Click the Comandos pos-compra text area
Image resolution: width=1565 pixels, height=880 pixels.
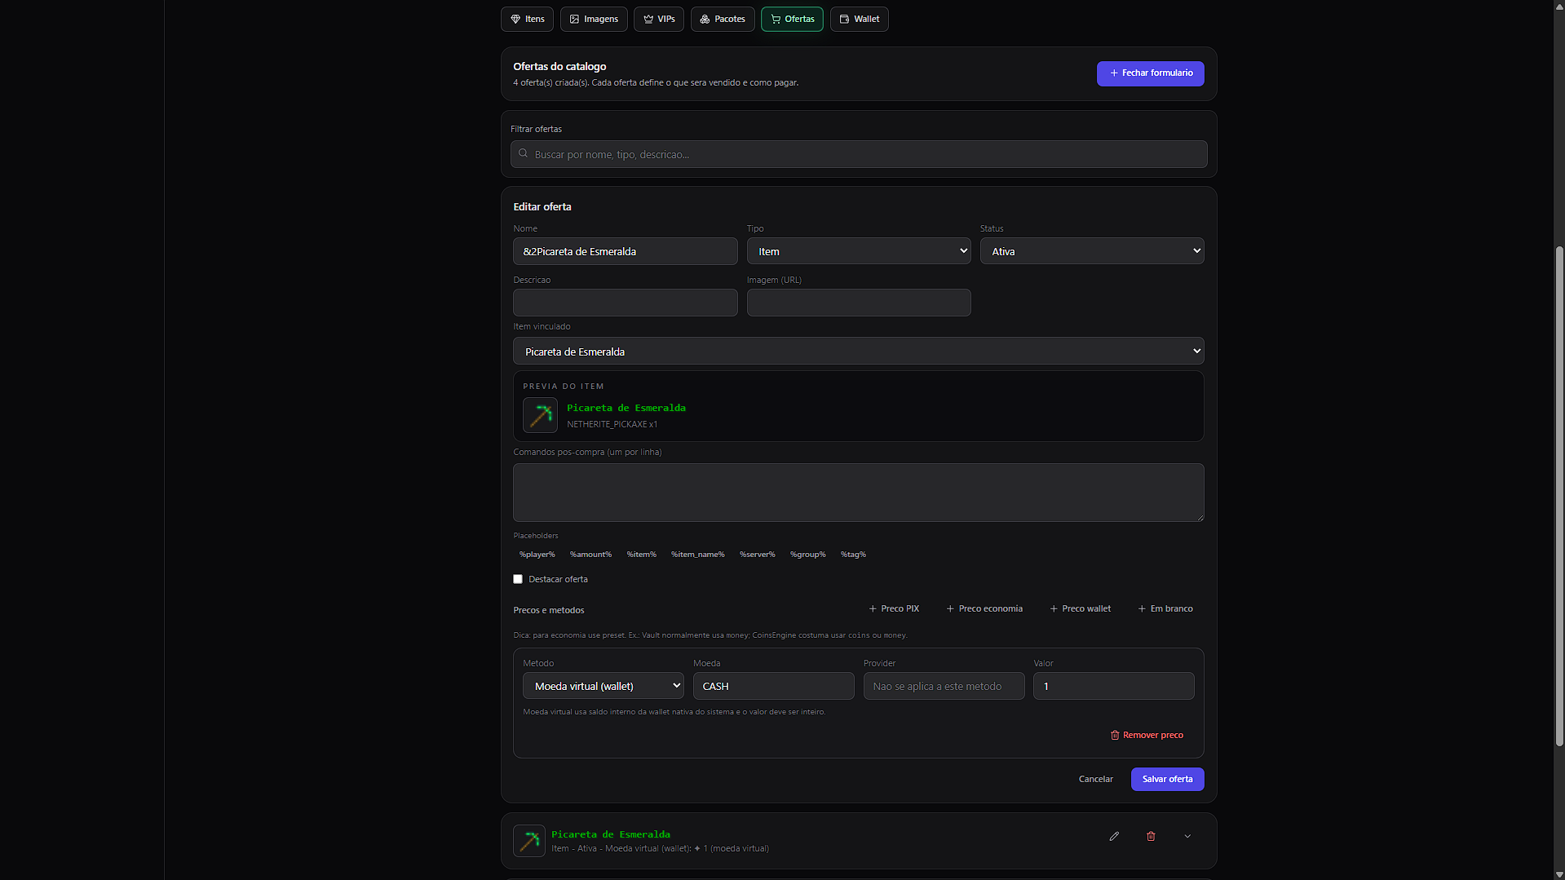[x=858, y=493]
